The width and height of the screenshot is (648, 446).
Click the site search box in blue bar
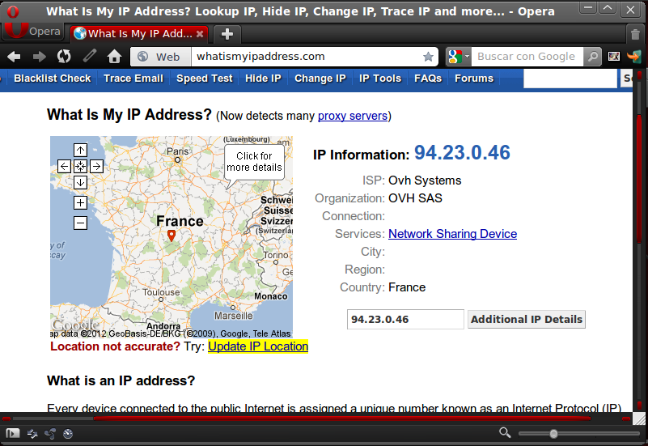[570, 79]
